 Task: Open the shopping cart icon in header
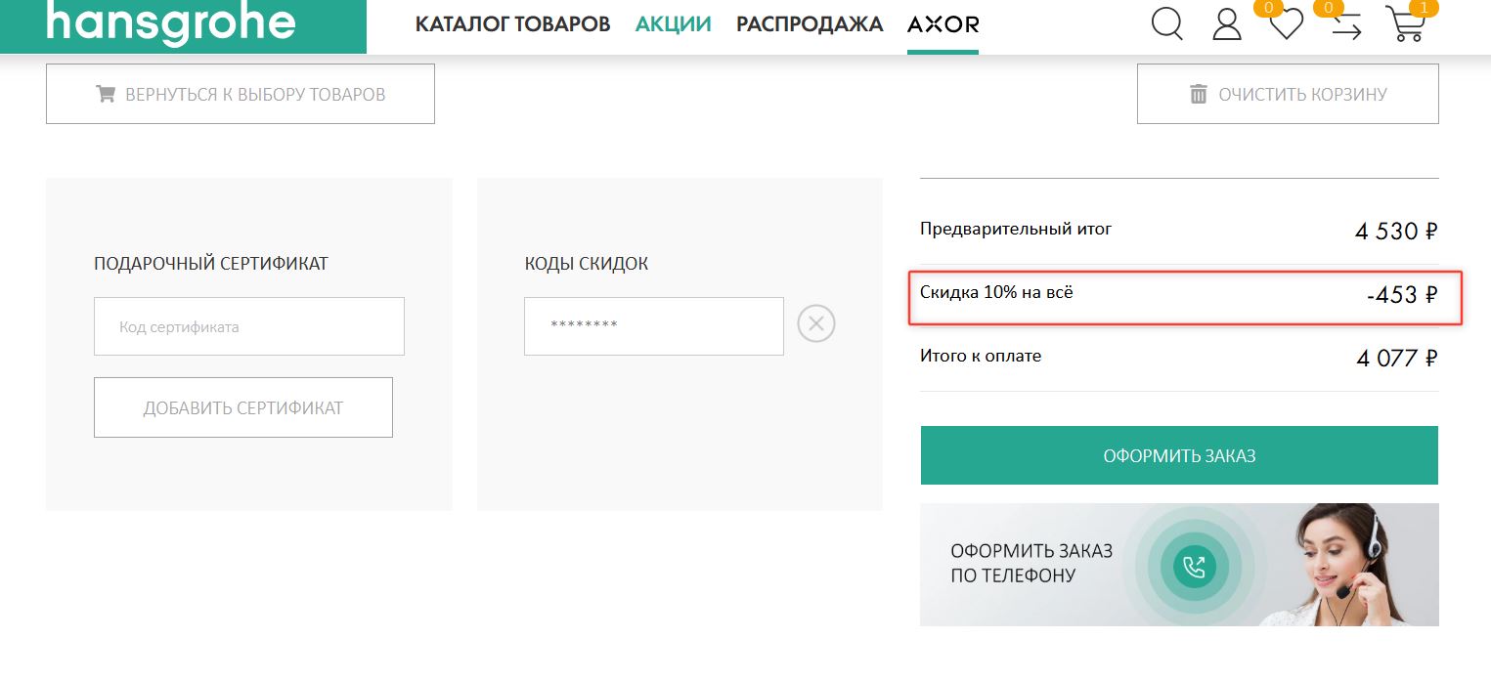coord(1405,25)
